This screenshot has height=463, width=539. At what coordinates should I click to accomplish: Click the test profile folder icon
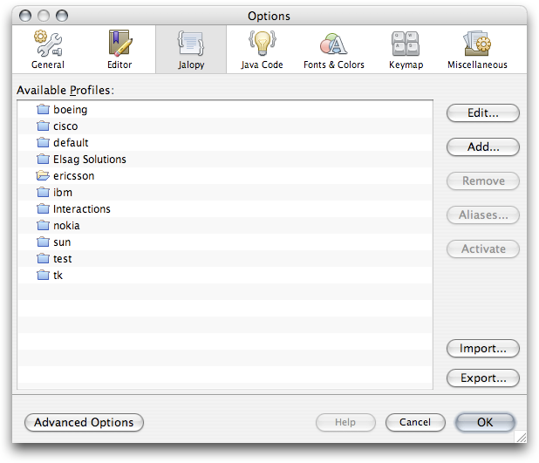43,258
